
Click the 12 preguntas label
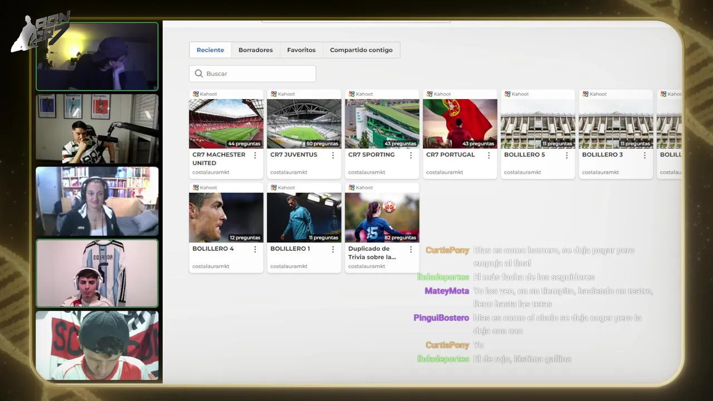(245, 238)
